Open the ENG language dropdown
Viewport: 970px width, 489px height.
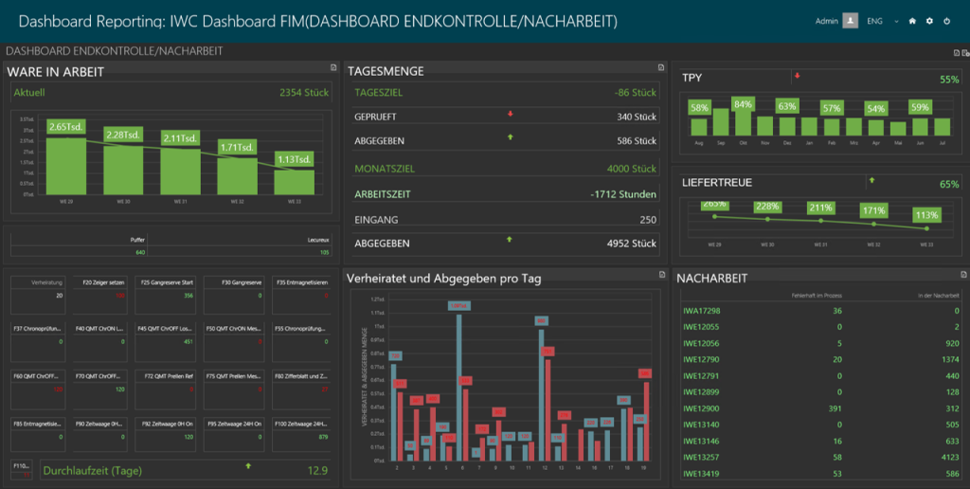tap(896, 21)
